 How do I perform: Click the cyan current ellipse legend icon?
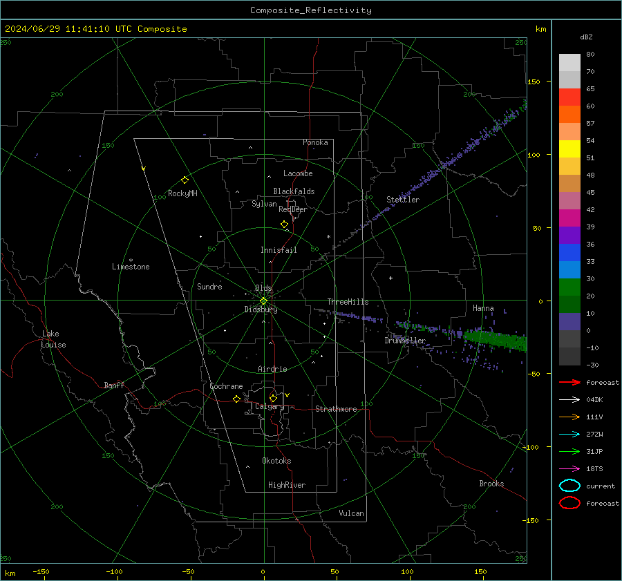(569, 486)
